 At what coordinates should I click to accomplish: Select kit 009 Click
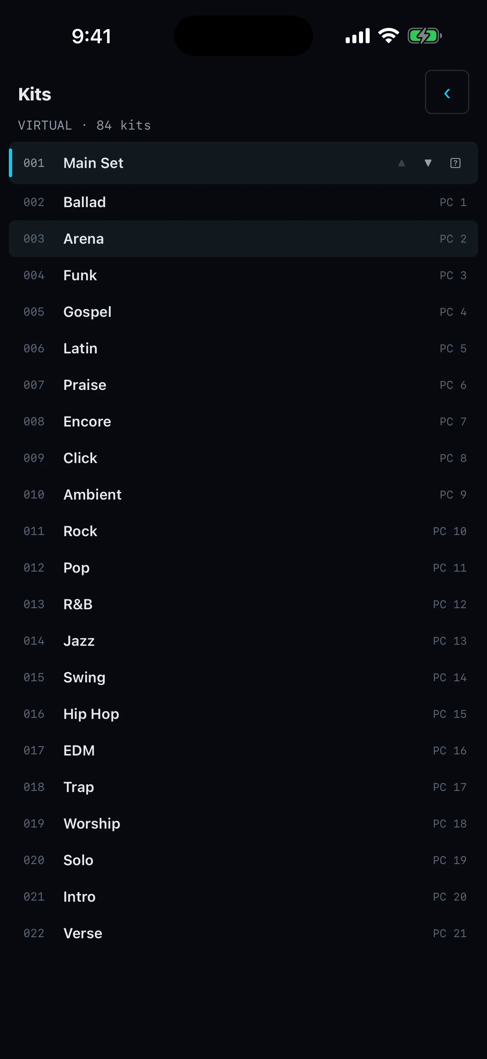point(243,458)
